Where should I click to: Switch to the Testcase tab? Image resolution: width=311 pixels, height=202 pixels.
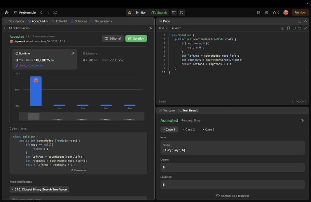(x=167, y=110)
